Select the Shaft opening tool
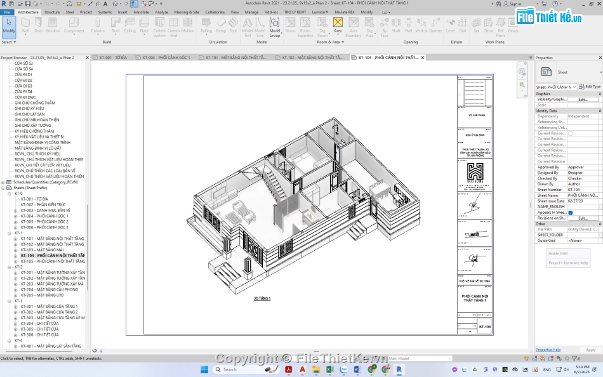Image resolution: width=603 pixels, height=377 pixels. [x=396, y=26]
